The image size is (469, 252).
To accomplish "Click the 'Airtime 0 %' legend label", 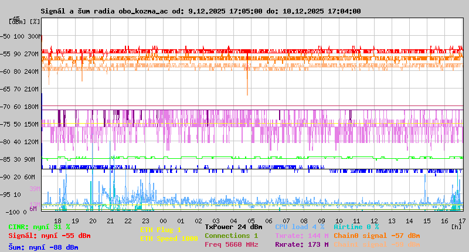I will coord(356,227).
